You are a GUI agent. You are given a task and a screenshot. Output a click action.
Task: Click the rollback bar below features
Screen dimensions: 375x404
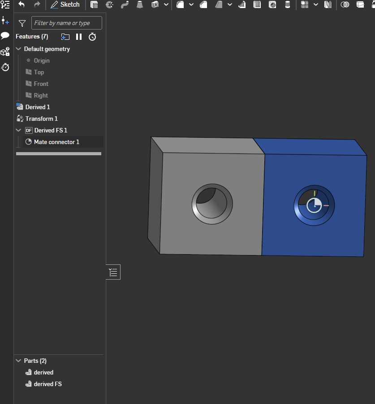[59, 153]
